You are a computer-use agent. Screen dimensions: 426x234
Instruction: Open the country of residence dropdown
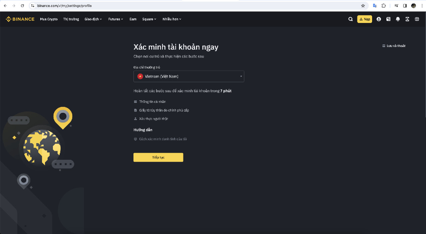click(x=189, y=76)
